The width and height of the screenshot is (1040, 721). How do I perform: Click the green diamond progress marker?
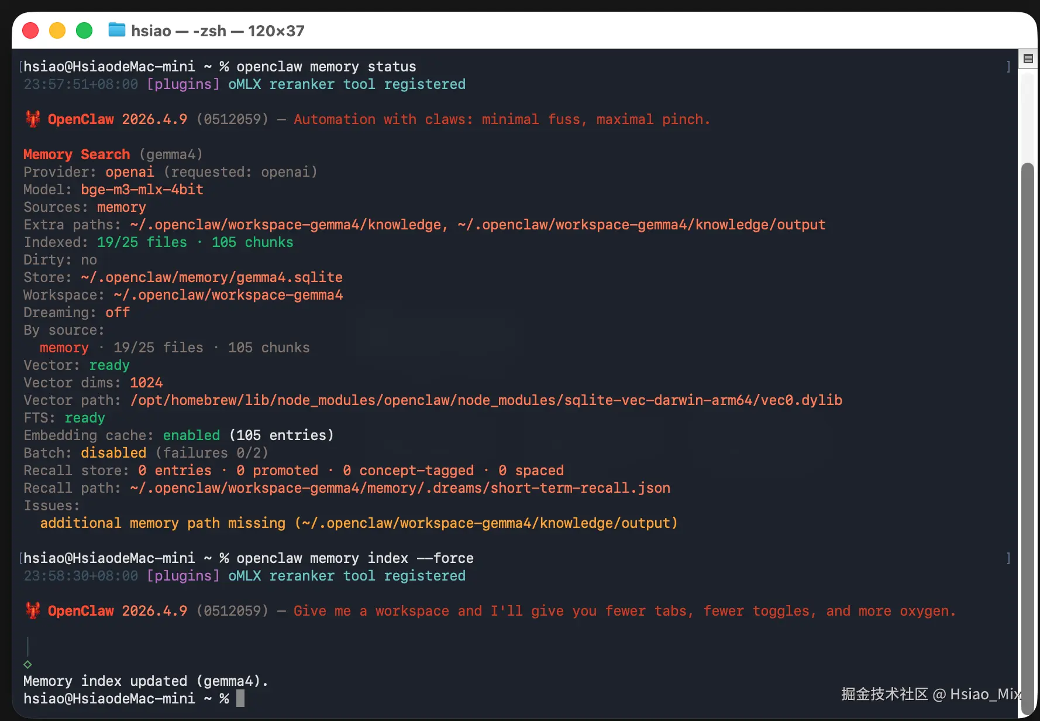[27, 664]
